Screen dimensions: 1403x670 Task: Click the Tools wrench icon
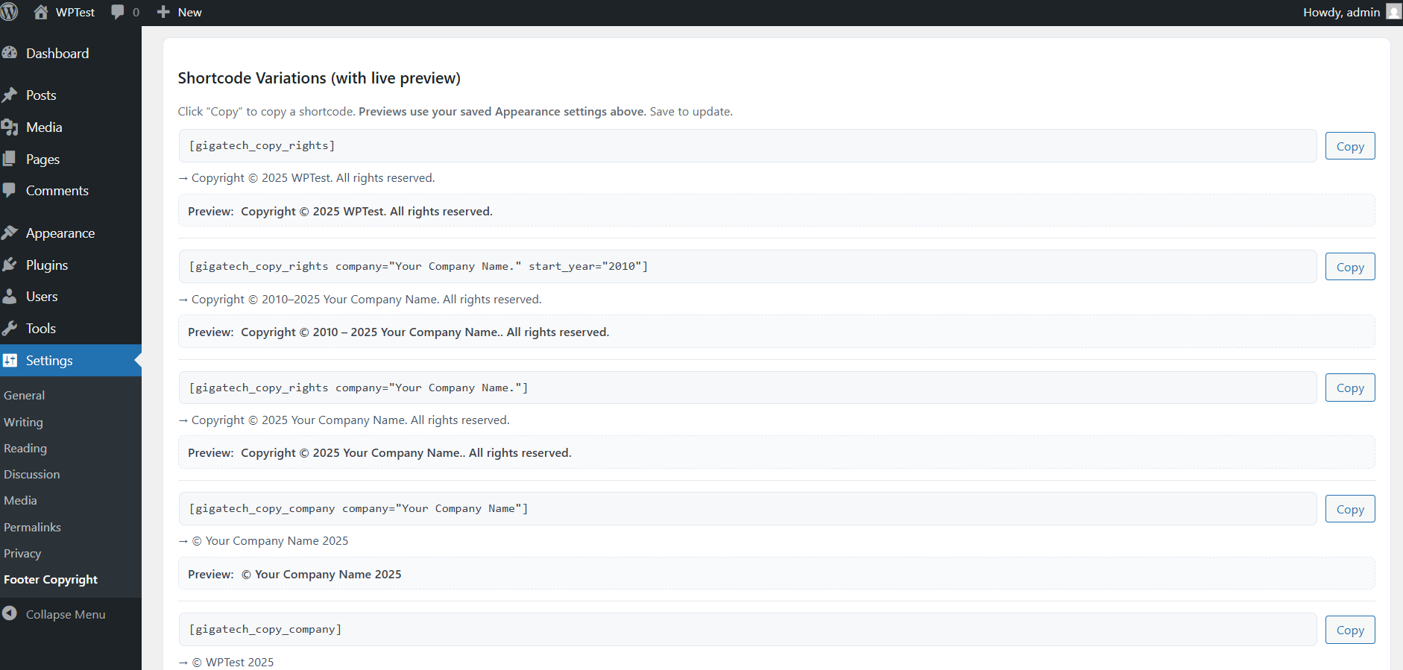[x=10, y=328]
